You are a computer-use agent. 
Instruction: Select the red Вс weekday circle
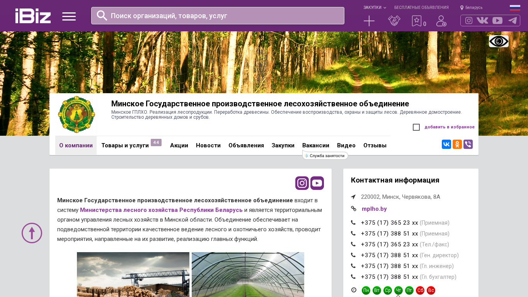click(431, 290)
